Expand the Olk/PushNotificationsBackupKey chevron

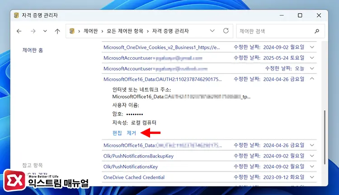312,156
